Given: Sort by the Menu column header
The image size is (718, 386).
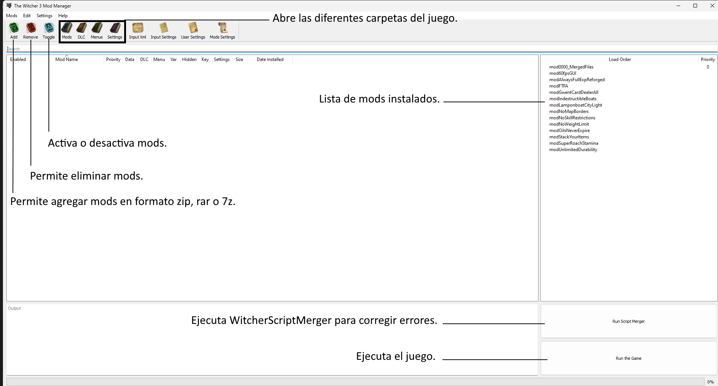Looking at the screenshot, I should pyautogui.click(x=159, y=59).
